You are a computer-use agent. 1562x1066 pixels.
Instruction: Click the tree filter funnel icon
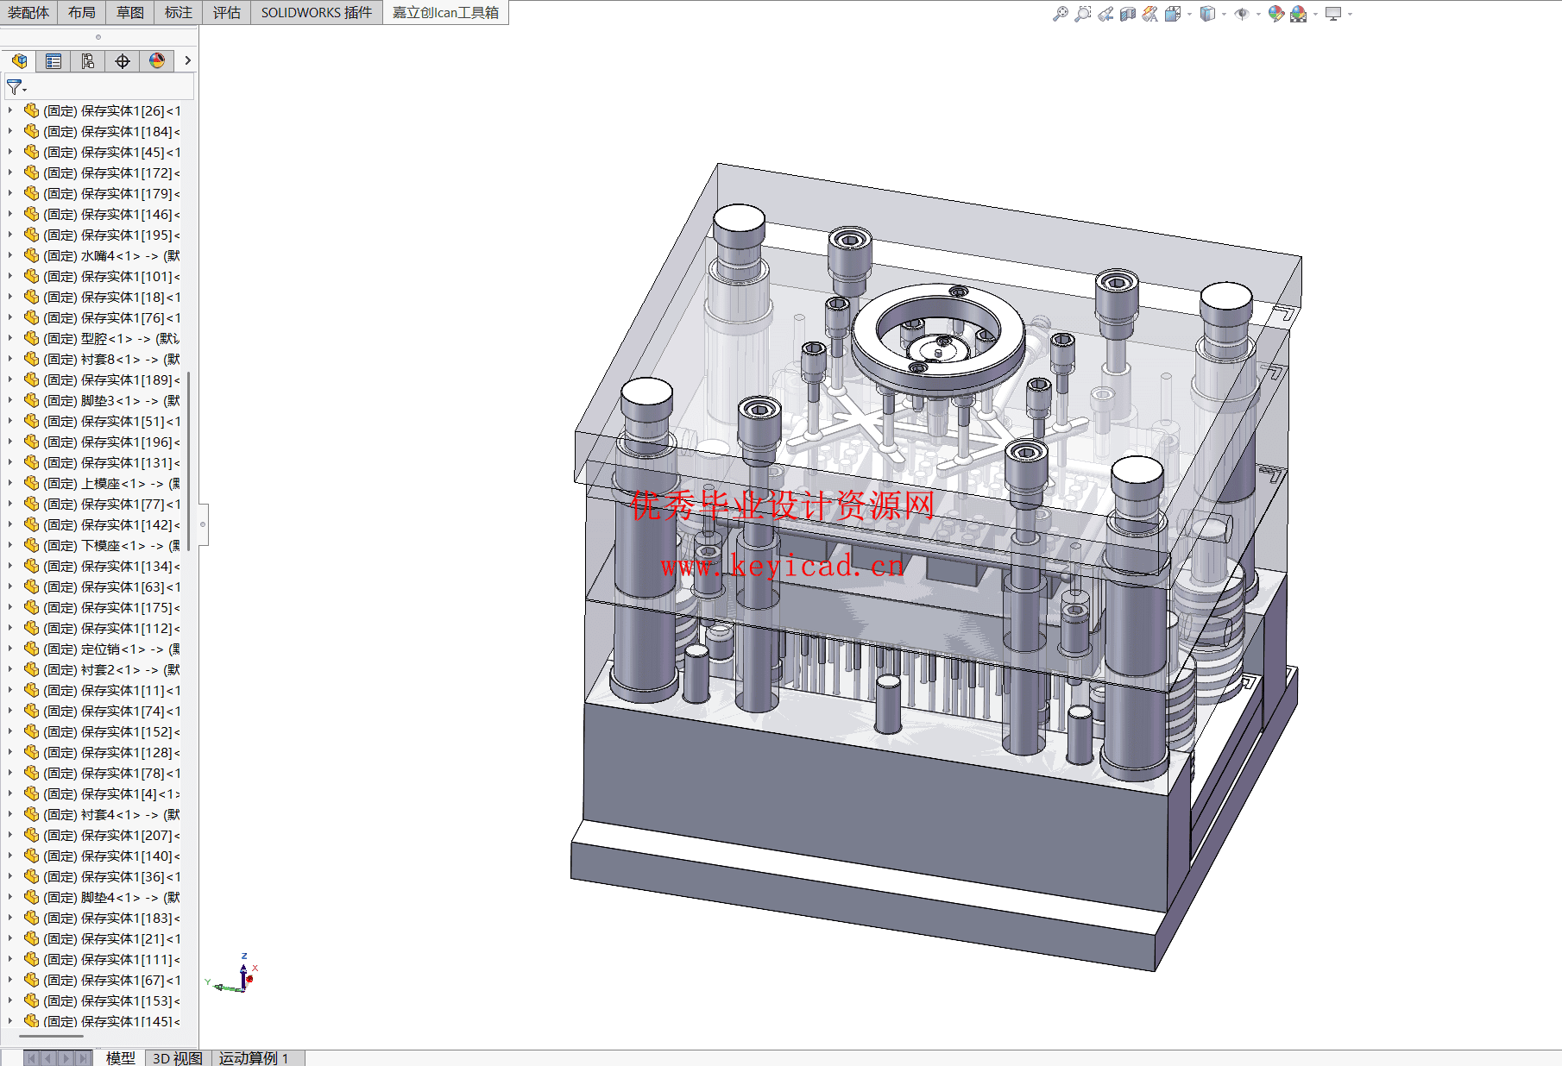(16, 87)
